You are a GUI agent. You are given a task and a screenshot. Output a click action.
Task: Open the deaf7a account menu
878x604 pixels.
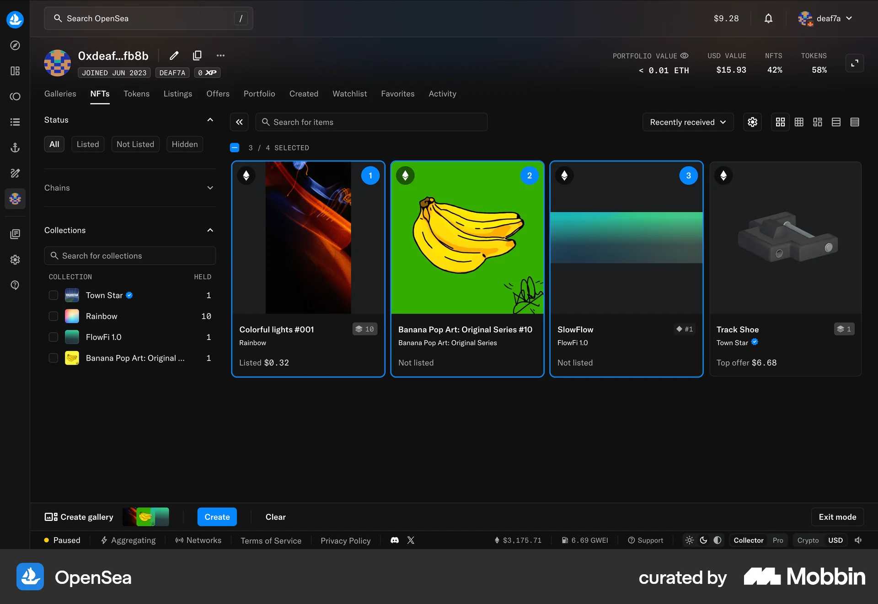(825, 18)
